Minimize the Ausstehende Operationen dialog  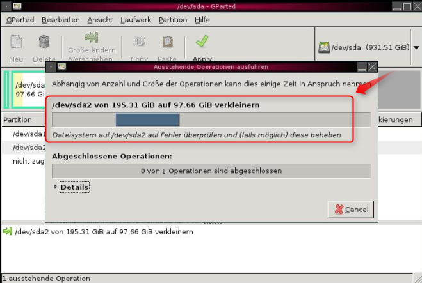click(362, 67)
